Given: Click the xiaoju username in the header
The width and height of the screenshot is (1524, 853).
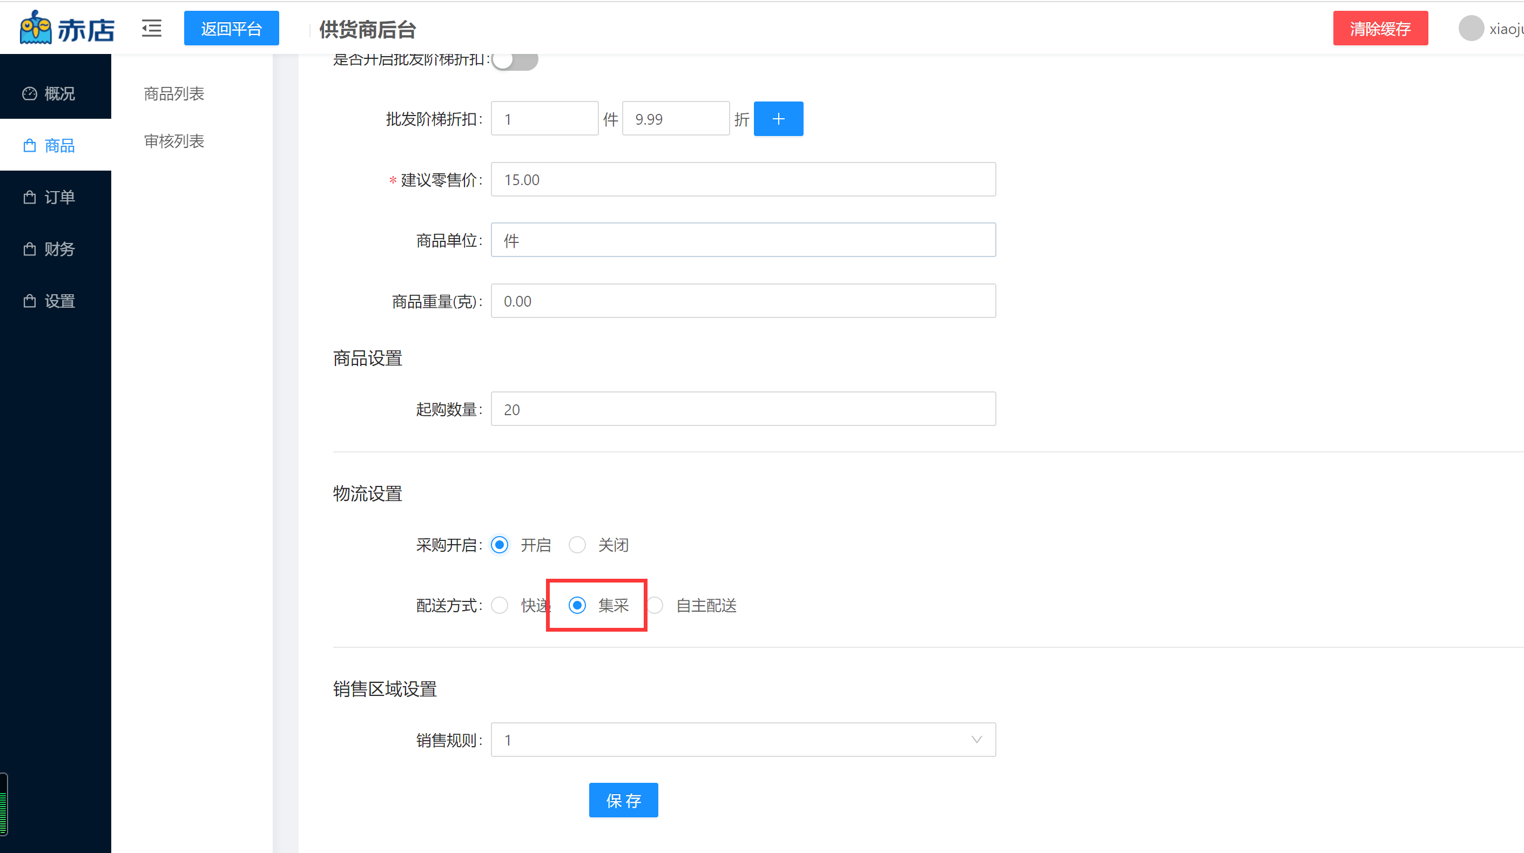Looking at the screenshot, I should 1506,29.
